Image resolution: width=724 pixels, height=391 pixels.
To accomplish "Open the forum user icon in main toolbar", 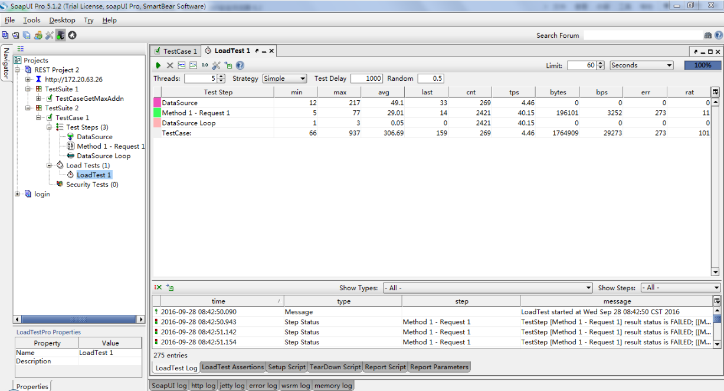I will coord(38,35).
